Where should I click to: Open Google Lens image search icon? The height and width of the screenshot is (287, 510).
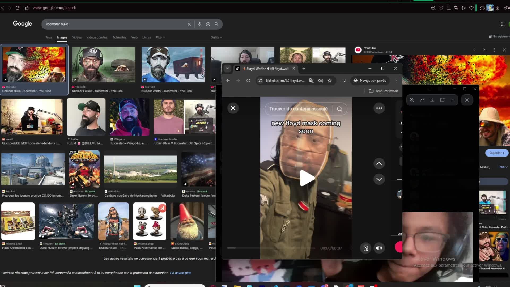(208, 24)
